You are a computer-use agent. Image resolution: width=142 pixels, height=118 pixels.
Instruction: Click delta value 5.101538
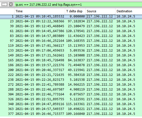[77, 80]
